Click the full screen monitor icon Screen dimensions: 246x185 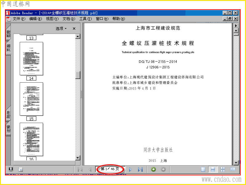point(11,169)
